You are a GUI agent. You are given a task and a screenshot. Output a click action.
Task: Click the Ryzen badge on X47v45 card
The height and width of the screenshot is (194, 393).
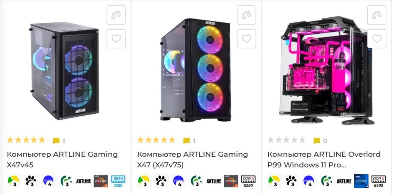pyautogui.click(x=101, y=181)
